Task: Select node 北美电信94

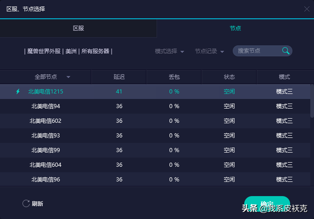Action: (x=155, y=106)
